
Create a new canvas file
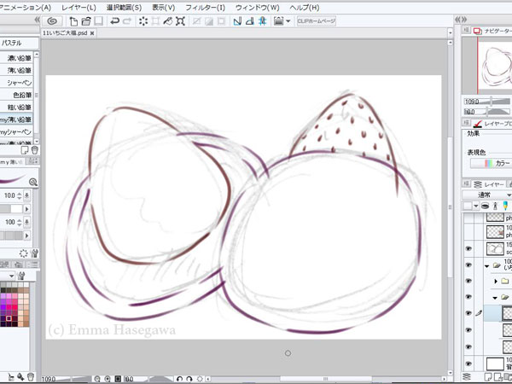73,21
